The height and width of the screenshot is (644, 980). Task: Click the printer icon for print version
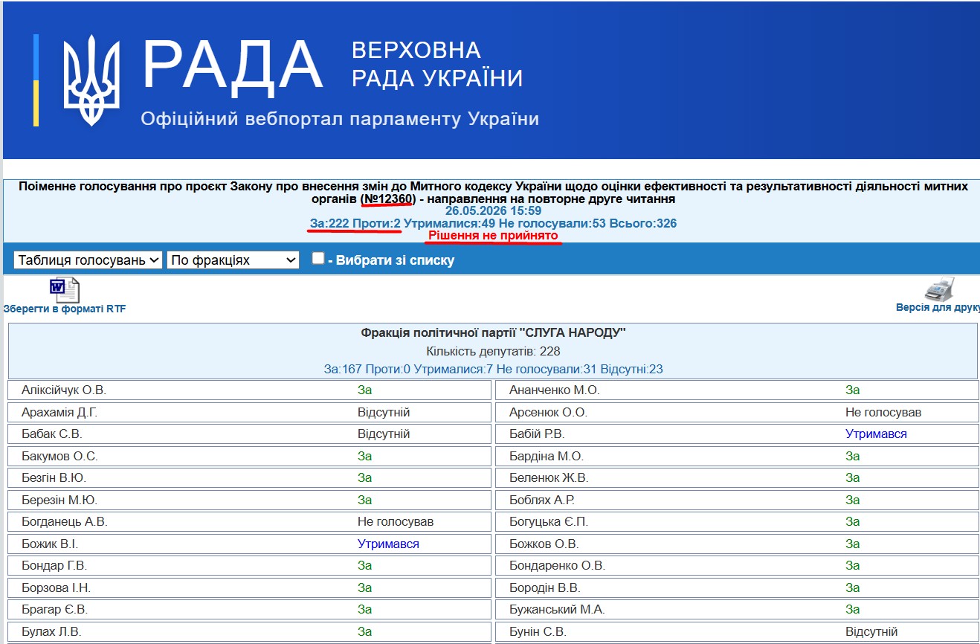pyautogui.click(x=939, y=289)
